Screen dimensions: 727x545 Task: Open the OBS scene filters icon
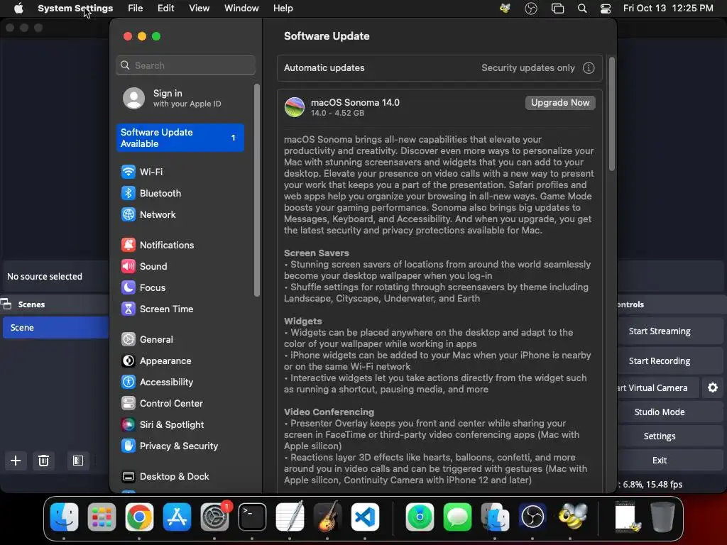(x=78, y=461)
